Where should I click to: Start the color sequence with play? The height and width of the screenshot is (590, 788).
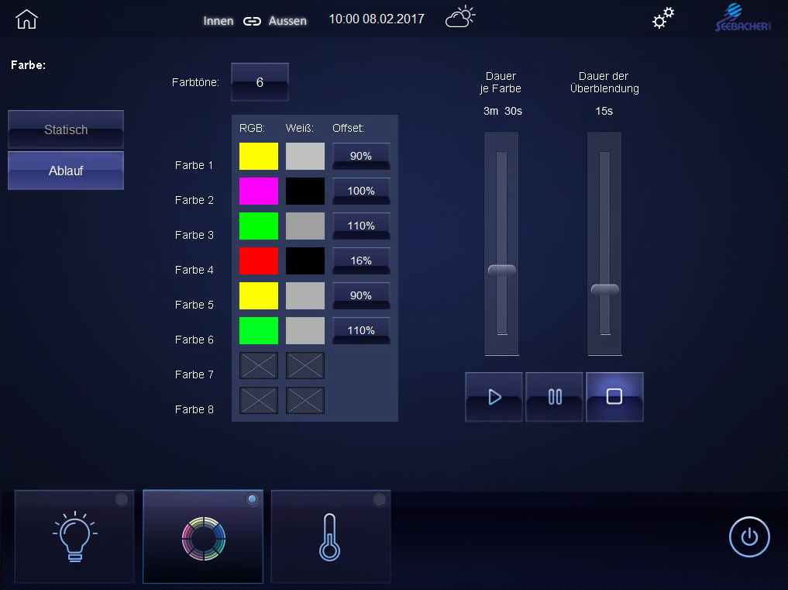[x=494, y=397]
